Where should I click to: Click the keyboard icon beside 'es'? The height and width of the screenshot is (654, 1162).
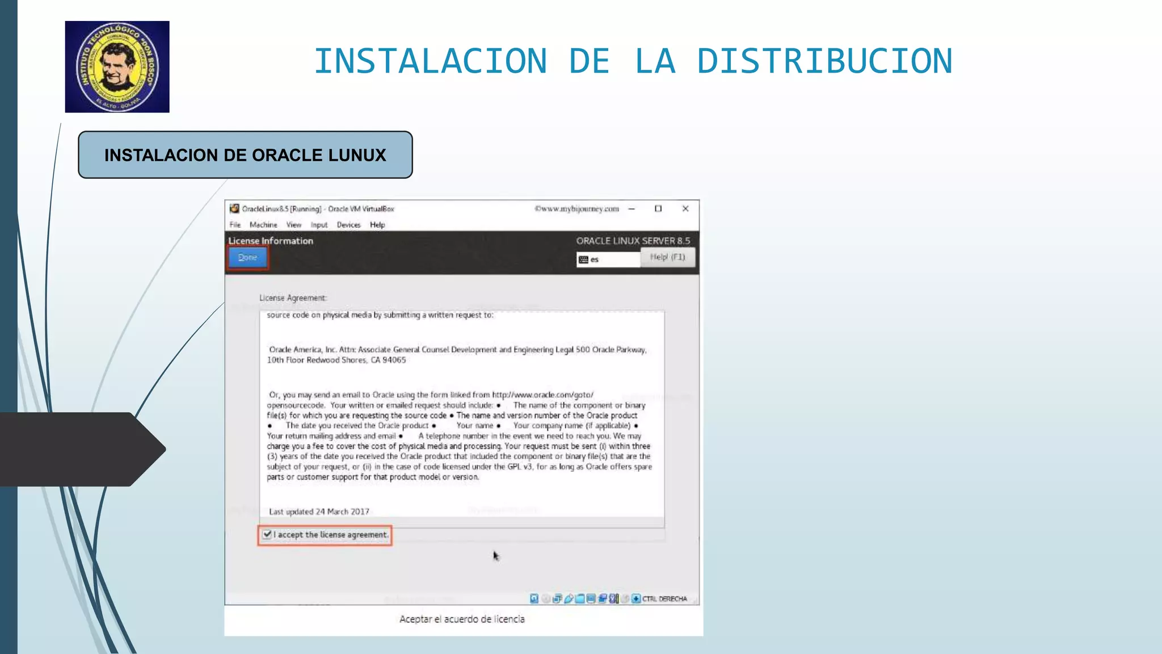(583, 259)
